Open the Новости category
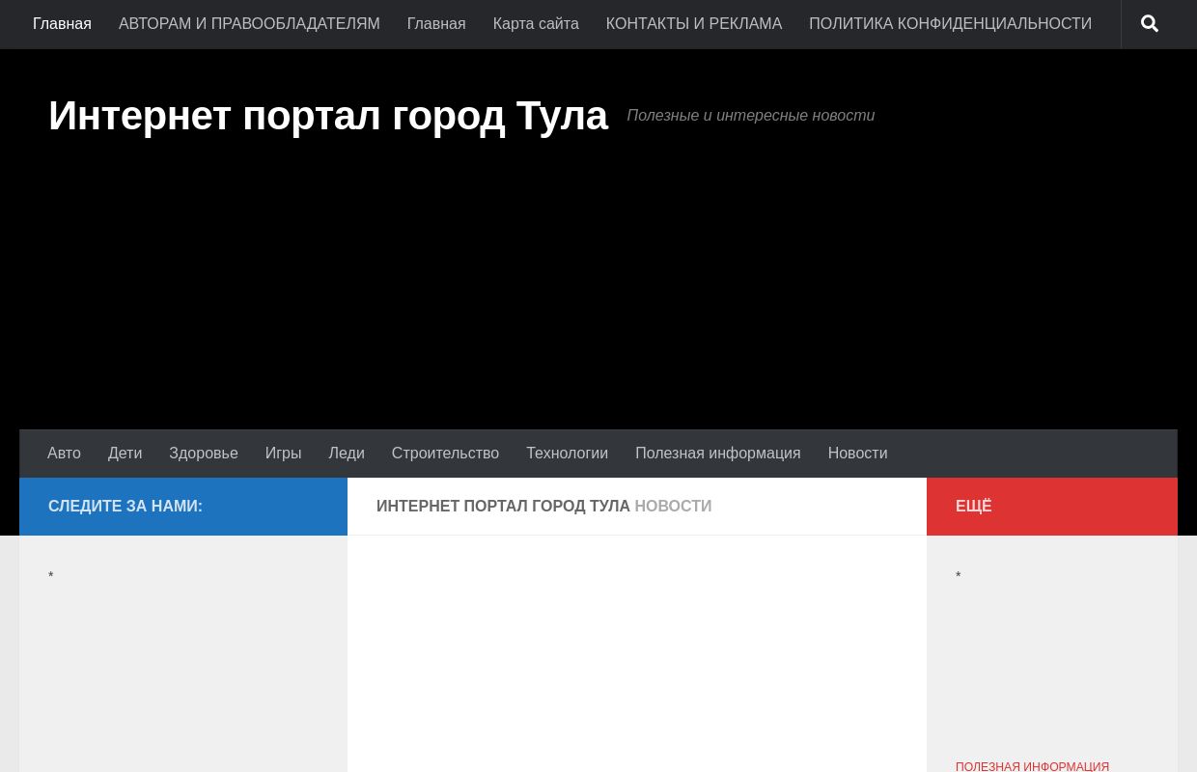Screen dimensions: 1197x772 tap(857, 453)
